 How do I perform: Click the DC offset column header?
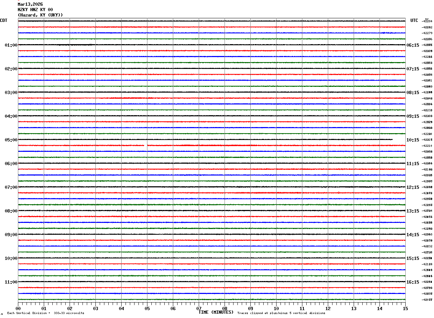coord(427,19)
